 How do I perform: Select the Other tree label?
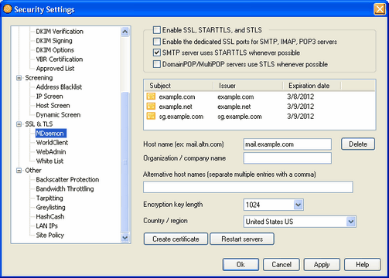point(33,171)
